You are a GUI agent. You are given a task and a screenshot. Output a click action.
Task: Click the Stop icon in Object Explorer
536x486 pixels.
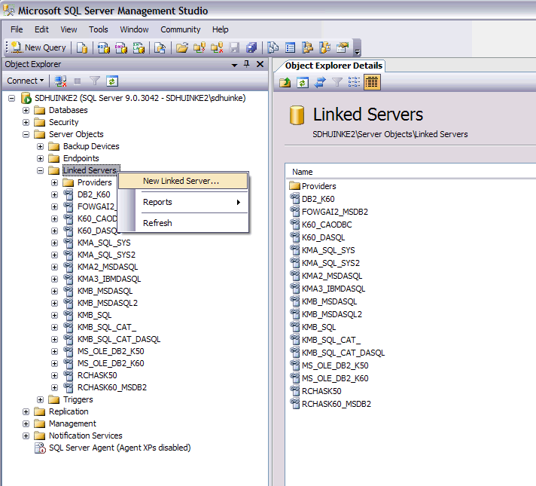click(78, 81)
